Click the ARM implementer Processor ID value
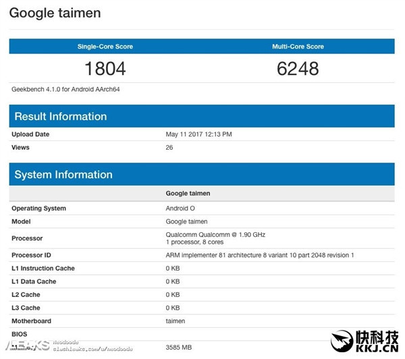 tap(260, 255)
